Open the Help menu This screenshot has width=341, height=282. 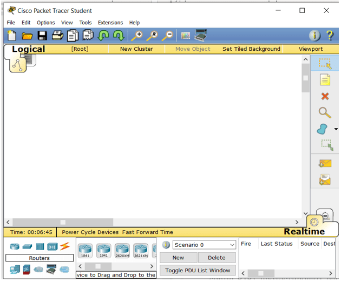point(134,23)
